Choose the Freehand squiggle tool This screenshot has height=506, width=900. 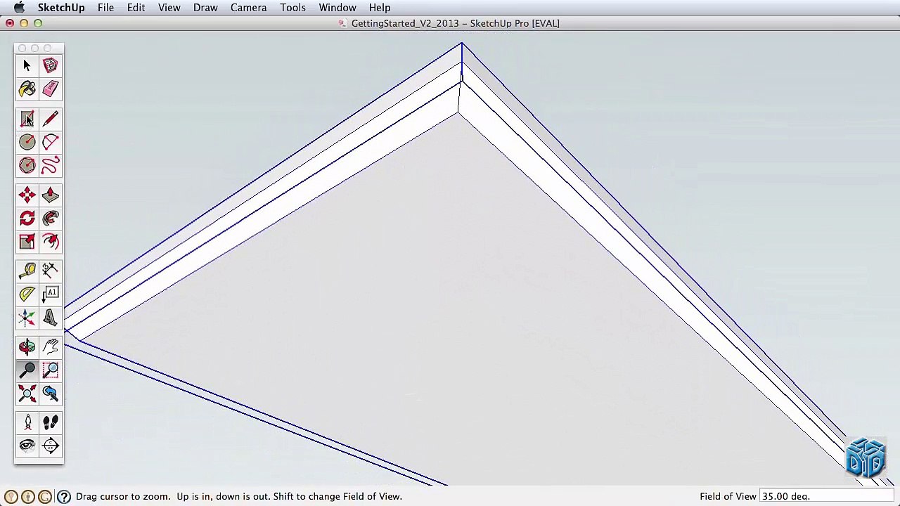click(x=50, y=166)
